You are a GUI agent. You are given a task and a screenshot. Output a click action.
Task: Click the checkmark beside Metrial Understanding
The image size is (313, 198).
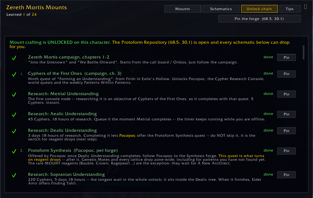point(14,95)
